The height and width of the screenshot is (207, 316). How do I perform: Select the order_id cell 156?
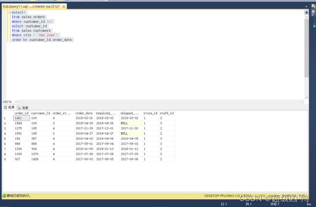[21, 139]
